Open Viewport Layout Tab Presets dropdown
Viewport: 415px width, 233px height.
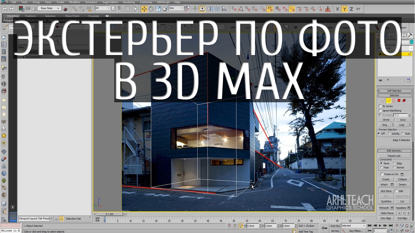coord(52,218)
